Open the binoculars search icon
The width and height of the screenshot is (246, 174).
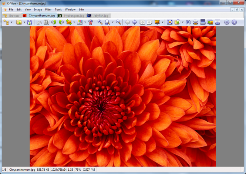click(188, 22)
